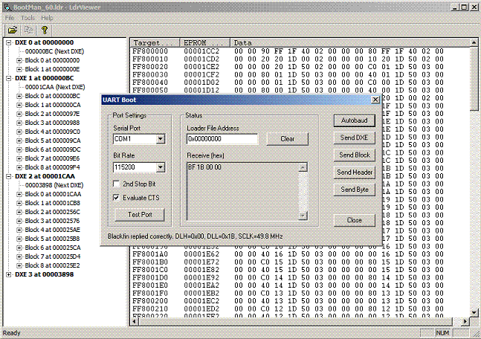Screen dimensions: 481x339
Task: Expand Block 4 at 000025AE
Action: (19, 230)
